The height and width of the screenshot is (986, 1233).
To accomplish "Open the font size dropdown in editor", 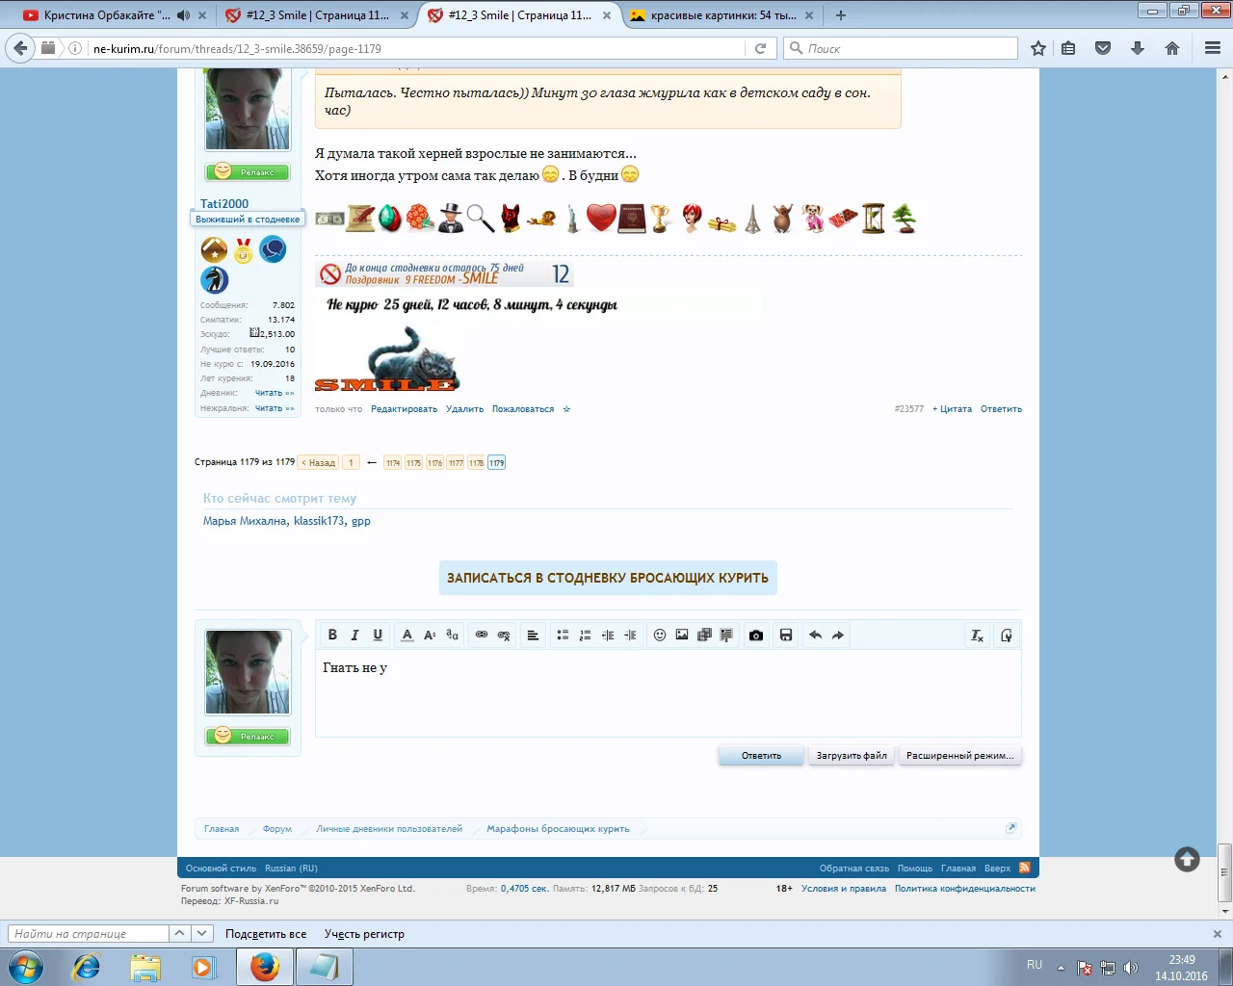I will coord(430,636).
